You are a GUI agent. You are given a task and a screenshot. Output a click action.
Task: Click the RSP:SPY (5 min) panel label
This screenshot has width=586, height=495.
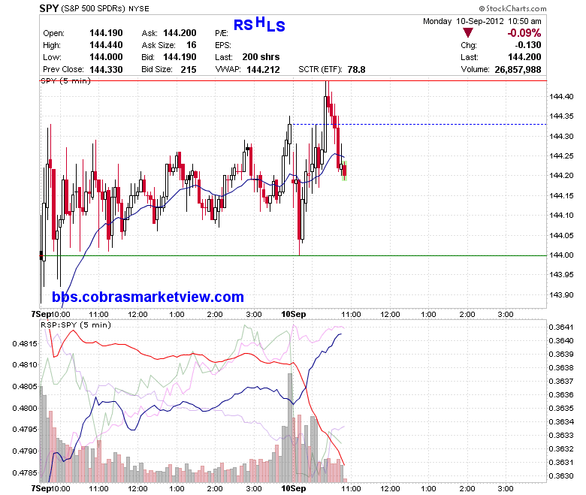76,324
